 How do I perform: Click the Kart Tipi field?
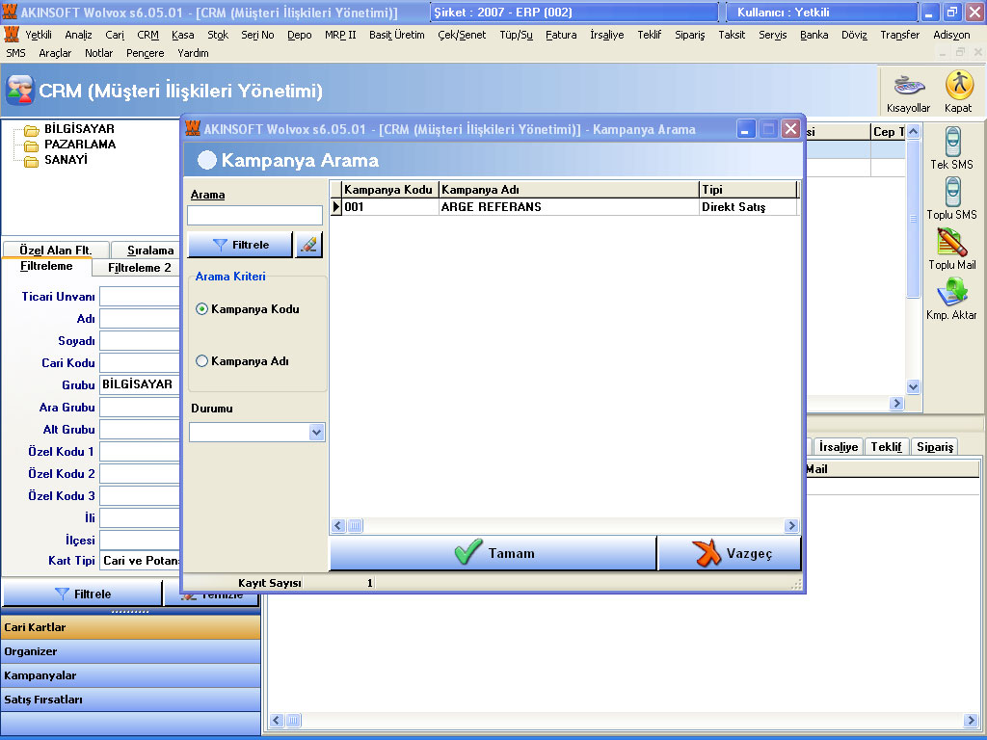[140, 561]
